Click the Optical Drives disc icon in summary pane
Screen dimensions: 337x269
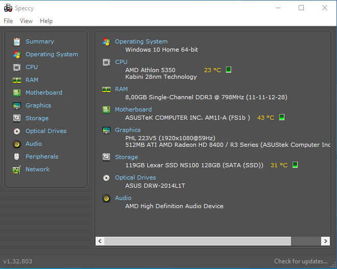click(106, 178)
